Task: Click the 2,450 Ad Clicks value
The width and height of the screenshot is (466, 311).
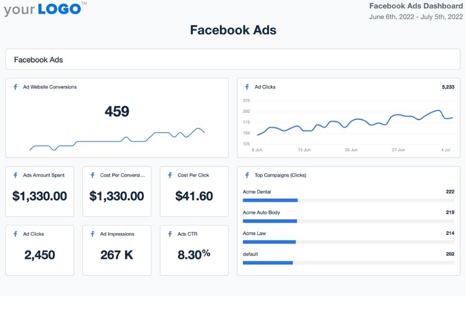Action: [x=39, y=255]
